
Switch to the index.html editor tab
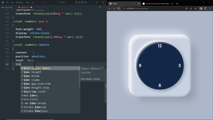tap(7, 7)
